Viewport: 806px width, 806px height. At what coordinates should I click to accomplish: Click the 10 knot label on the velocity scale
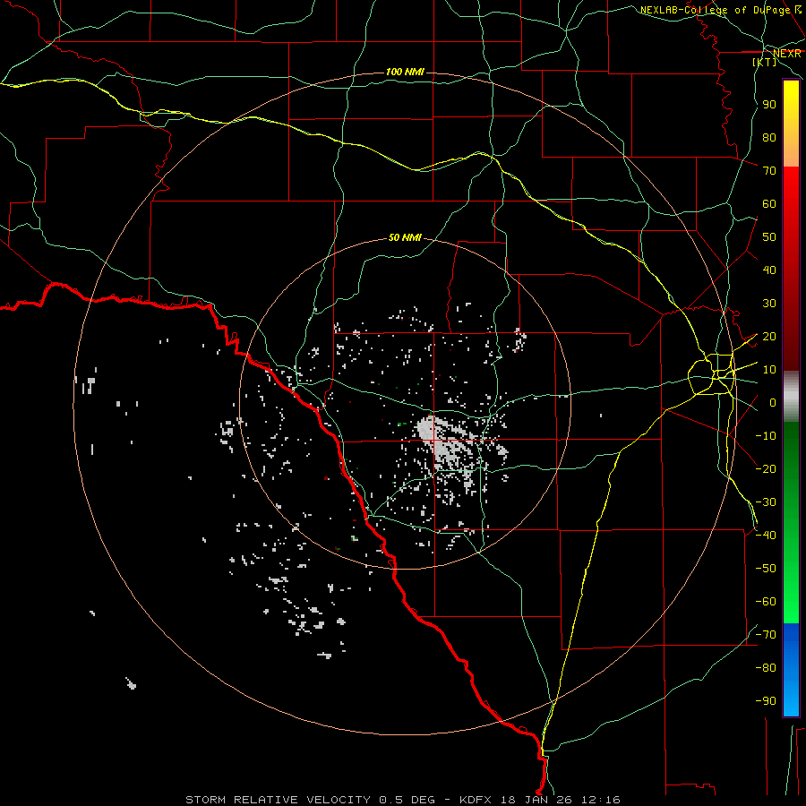click(769, 370)
